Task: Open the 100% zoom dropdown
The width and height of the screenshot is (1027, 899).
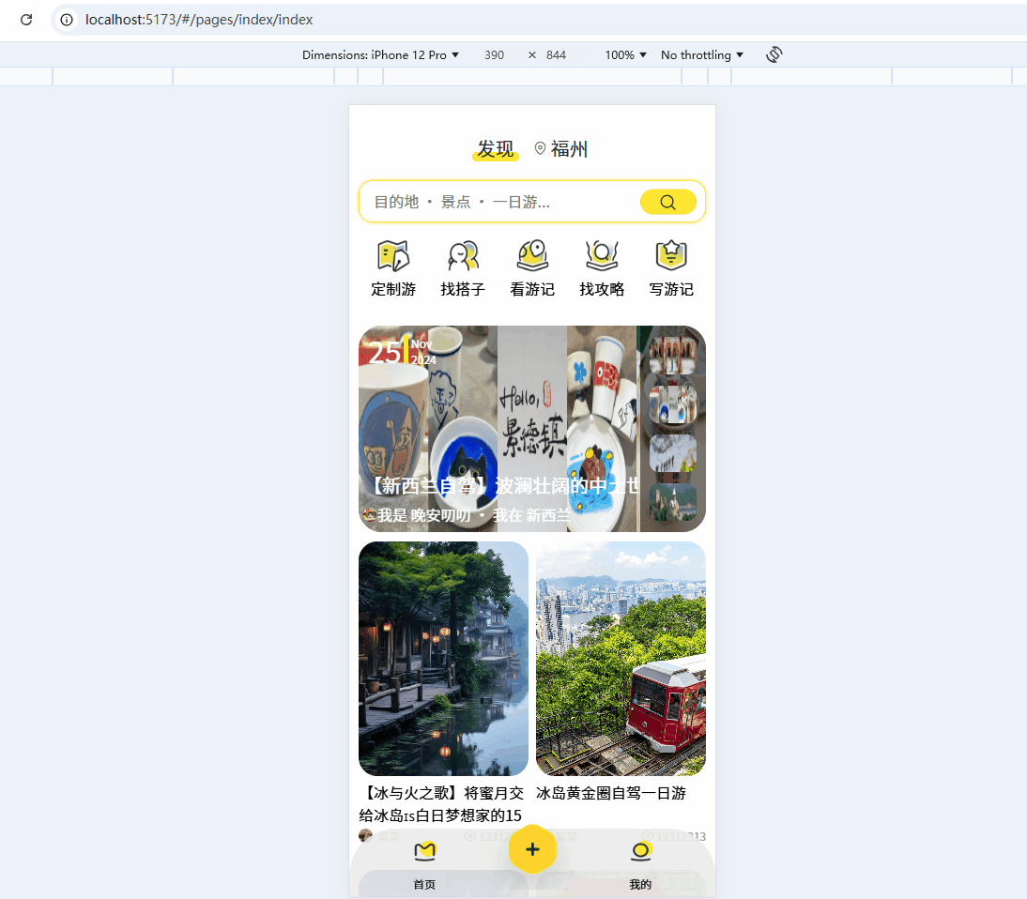Action: tap(625, 55)
